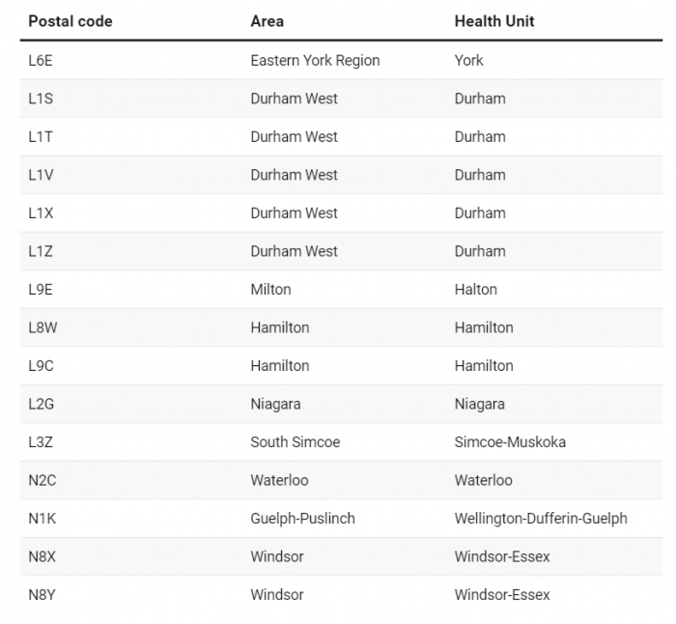Select the Milton area cell

[270, 290]
